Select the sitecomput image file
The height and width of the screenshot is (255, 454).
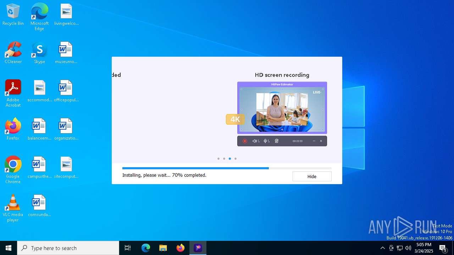click(66, 168)
